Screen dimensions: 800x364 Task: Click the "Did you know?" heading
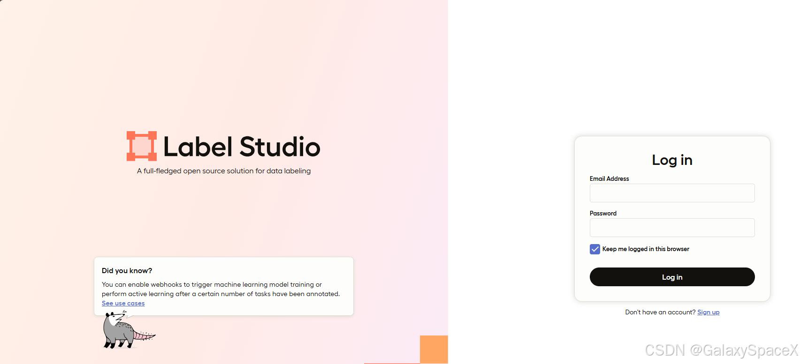pos(127,271)
